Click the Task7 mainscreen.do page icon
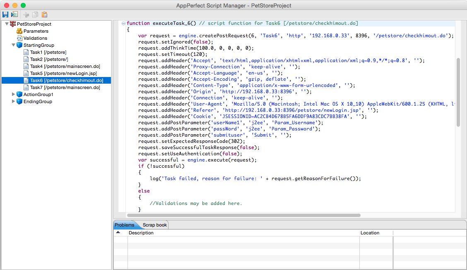Viewport: 467px width, 270px height. (26, 87)
